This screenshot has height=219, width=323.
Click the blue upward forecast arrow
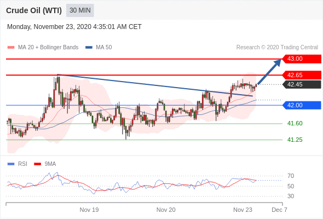click(269, 72)
